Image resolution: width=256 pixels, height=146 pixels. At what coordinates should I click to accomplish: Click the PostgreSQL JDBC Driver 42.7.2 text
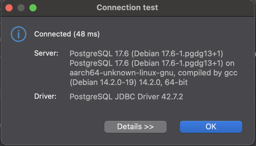point(126,97)
